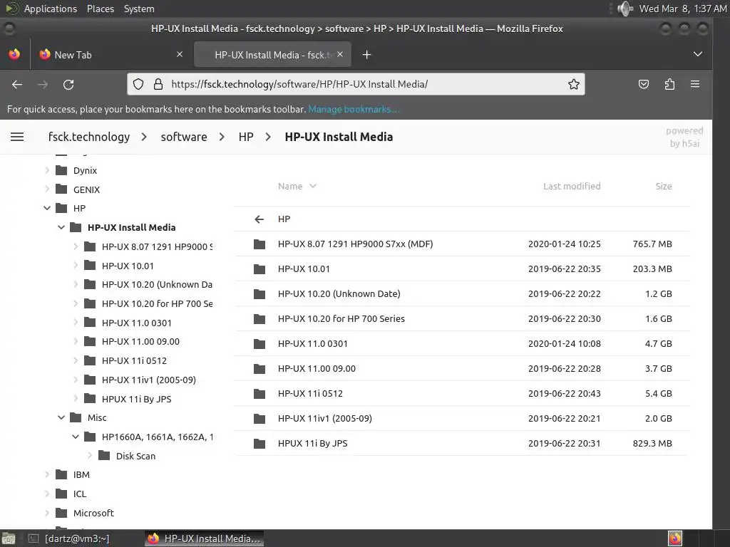730x547 pixels.
Task: Open the Firefox application menu
Action: pyautogui.click(x=695, y=84)
